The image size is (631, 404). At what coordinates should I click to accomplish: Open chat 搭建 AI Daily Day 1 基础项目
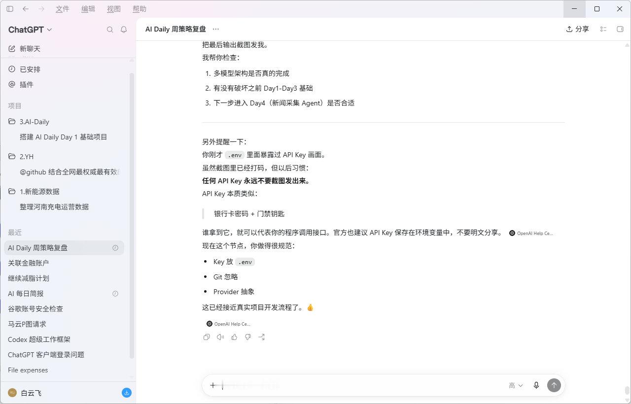point(64,137)
